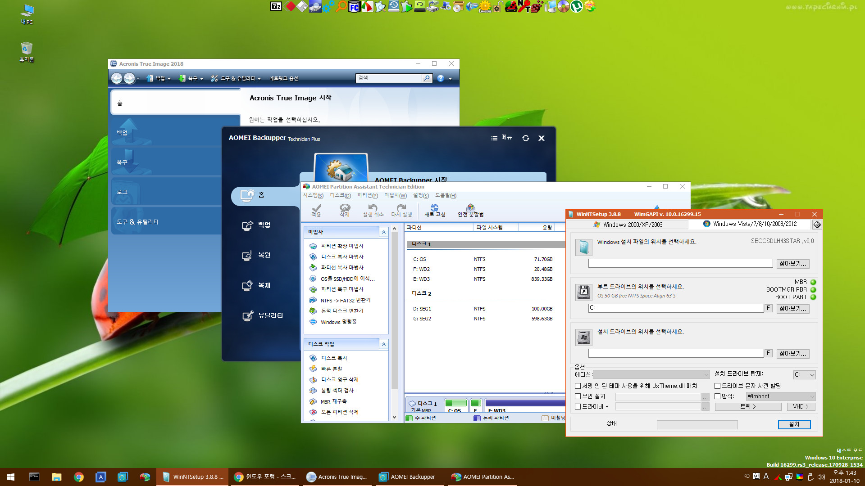Open 시스템(S) menu in Partition Assistant

tap(313, 195)
